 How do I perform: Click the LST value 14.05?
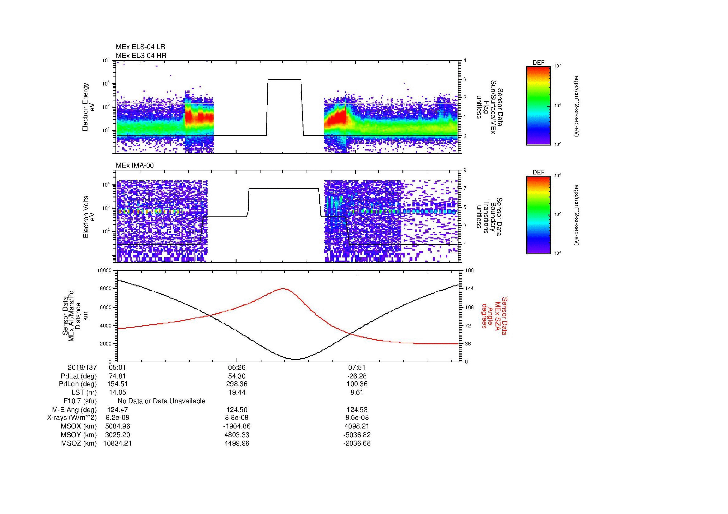tap(117, 392)
